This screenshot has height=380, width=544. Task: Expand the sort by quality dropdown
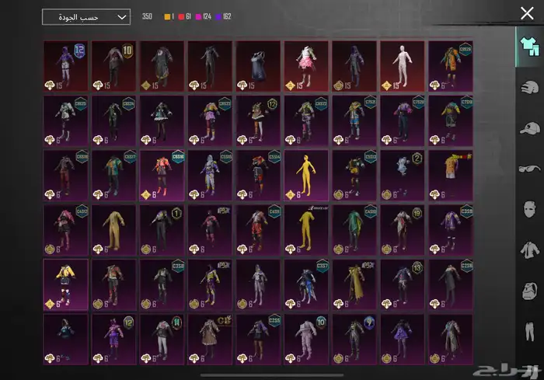86,17
